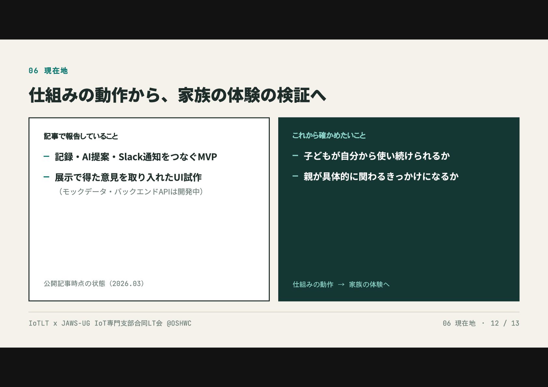Click the bullet 子どもが自分から使い続けられるか
This screenshot has height=387, width=548.
click(377, 156)
